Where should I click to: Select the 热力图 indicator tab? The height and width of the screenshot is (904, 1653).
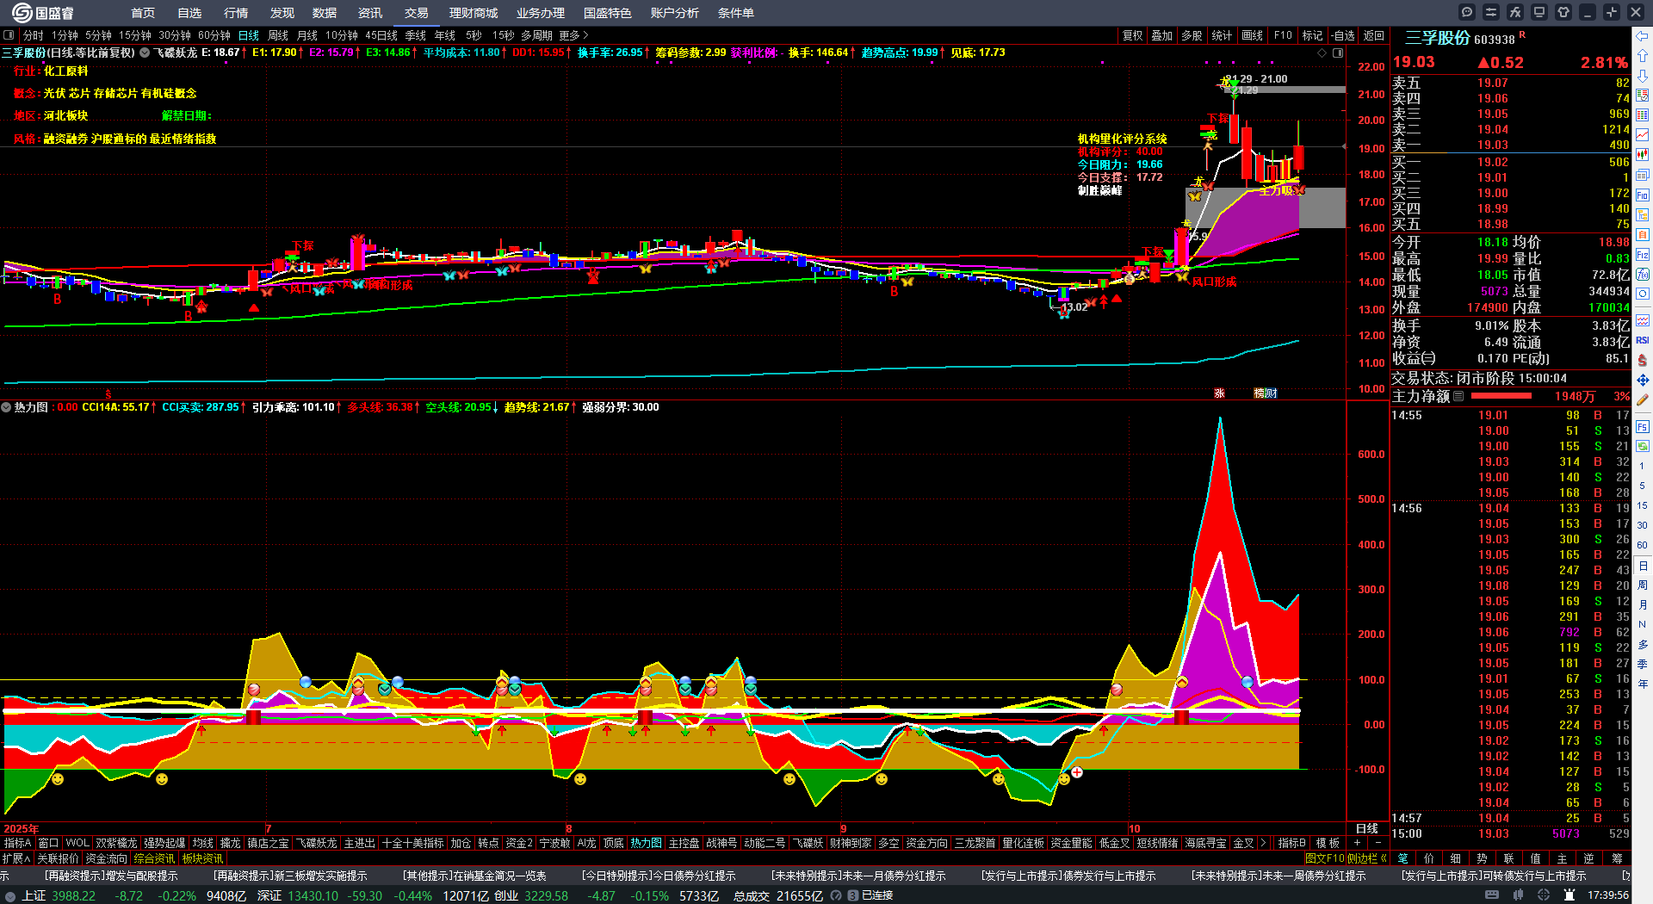click(x=646, y=843)
